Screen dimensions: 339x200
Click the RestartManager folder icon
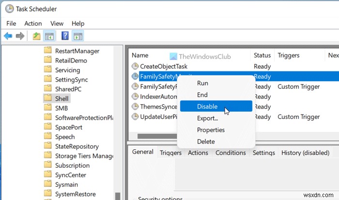48,50
